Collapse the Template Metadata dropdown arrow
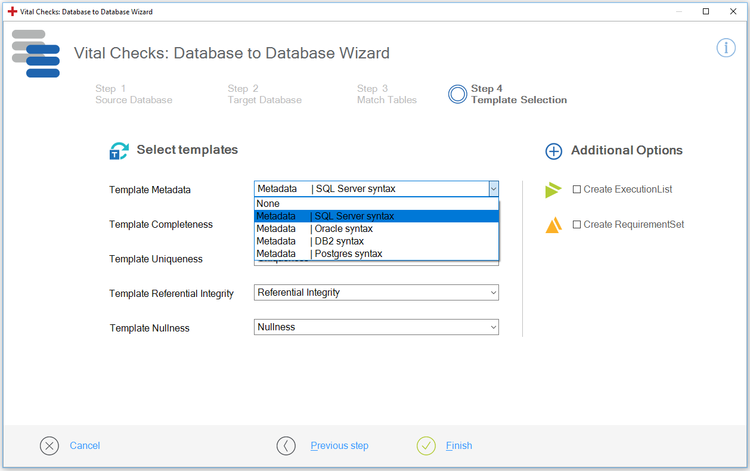The height and width of the screenshot is (471, 750). (493, 189)
